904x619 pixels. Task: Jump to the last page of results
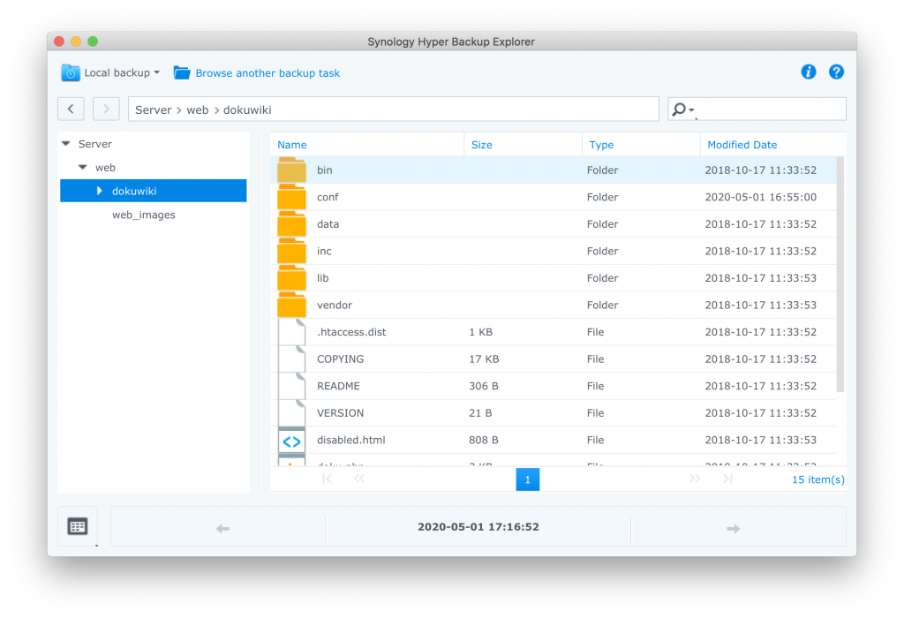pyautogui.click(x=727, y=479)
